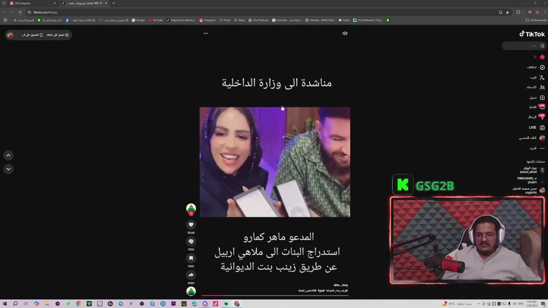Open the Windows Start menu
The width and height of the screenshot is (548, 308).
tap(5, 304)
